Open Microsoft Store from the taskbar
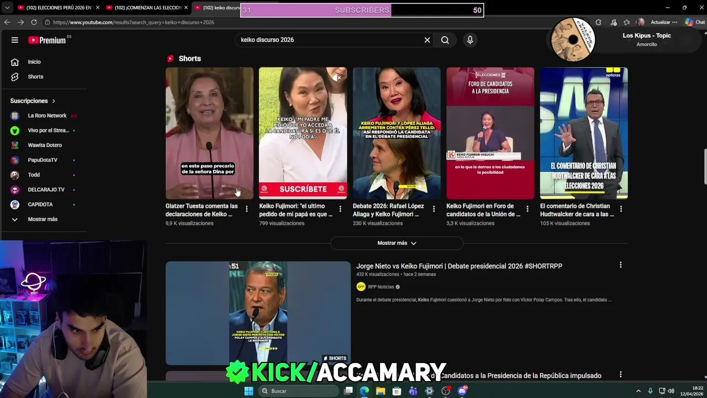This screenshot has height=398, width=707. click(397, 391)
